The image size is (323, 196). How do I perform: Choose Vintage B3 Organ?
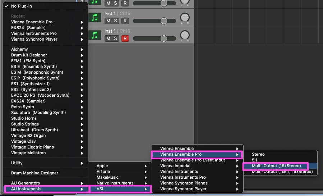click(46, 136)
